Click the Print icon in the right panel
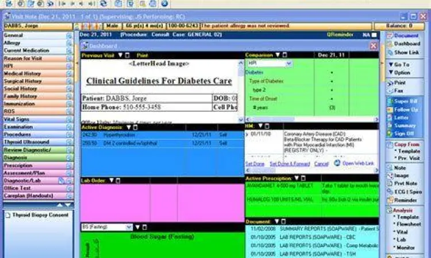The image size is (431, 258). pos(390,83)
